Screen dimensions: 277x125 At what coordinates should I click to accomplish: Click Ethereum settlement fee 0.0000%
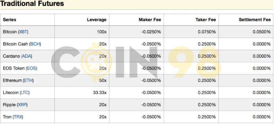[x=262, y=81]
